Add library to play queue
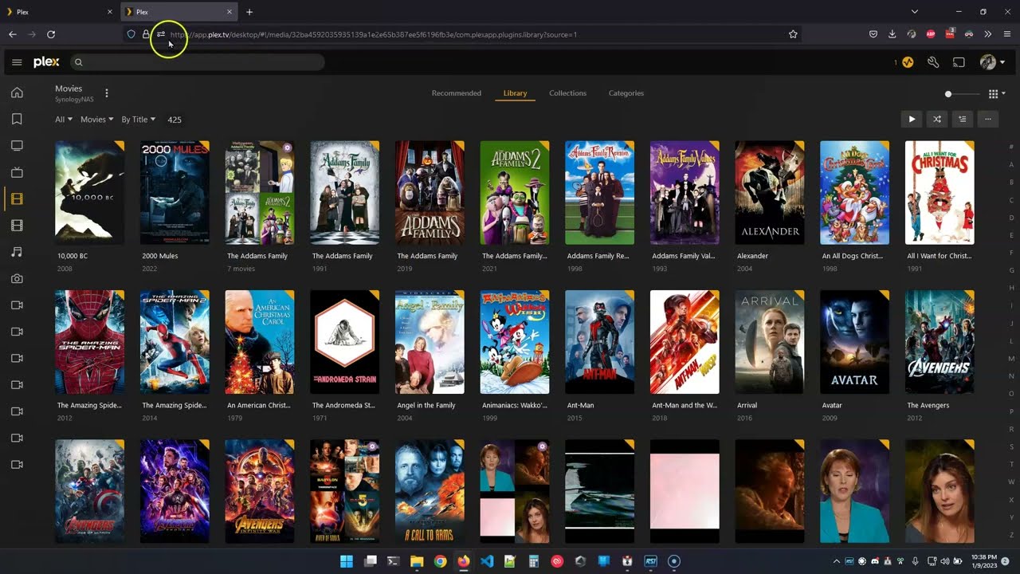Viewport: 1020px width, 574px height. click(963, 120)
